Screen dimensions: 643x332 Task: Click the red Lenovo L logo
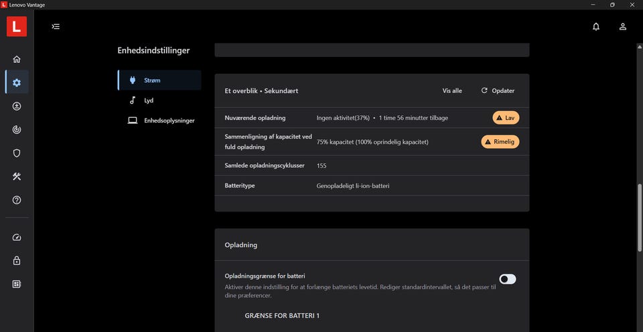(17, 27)
